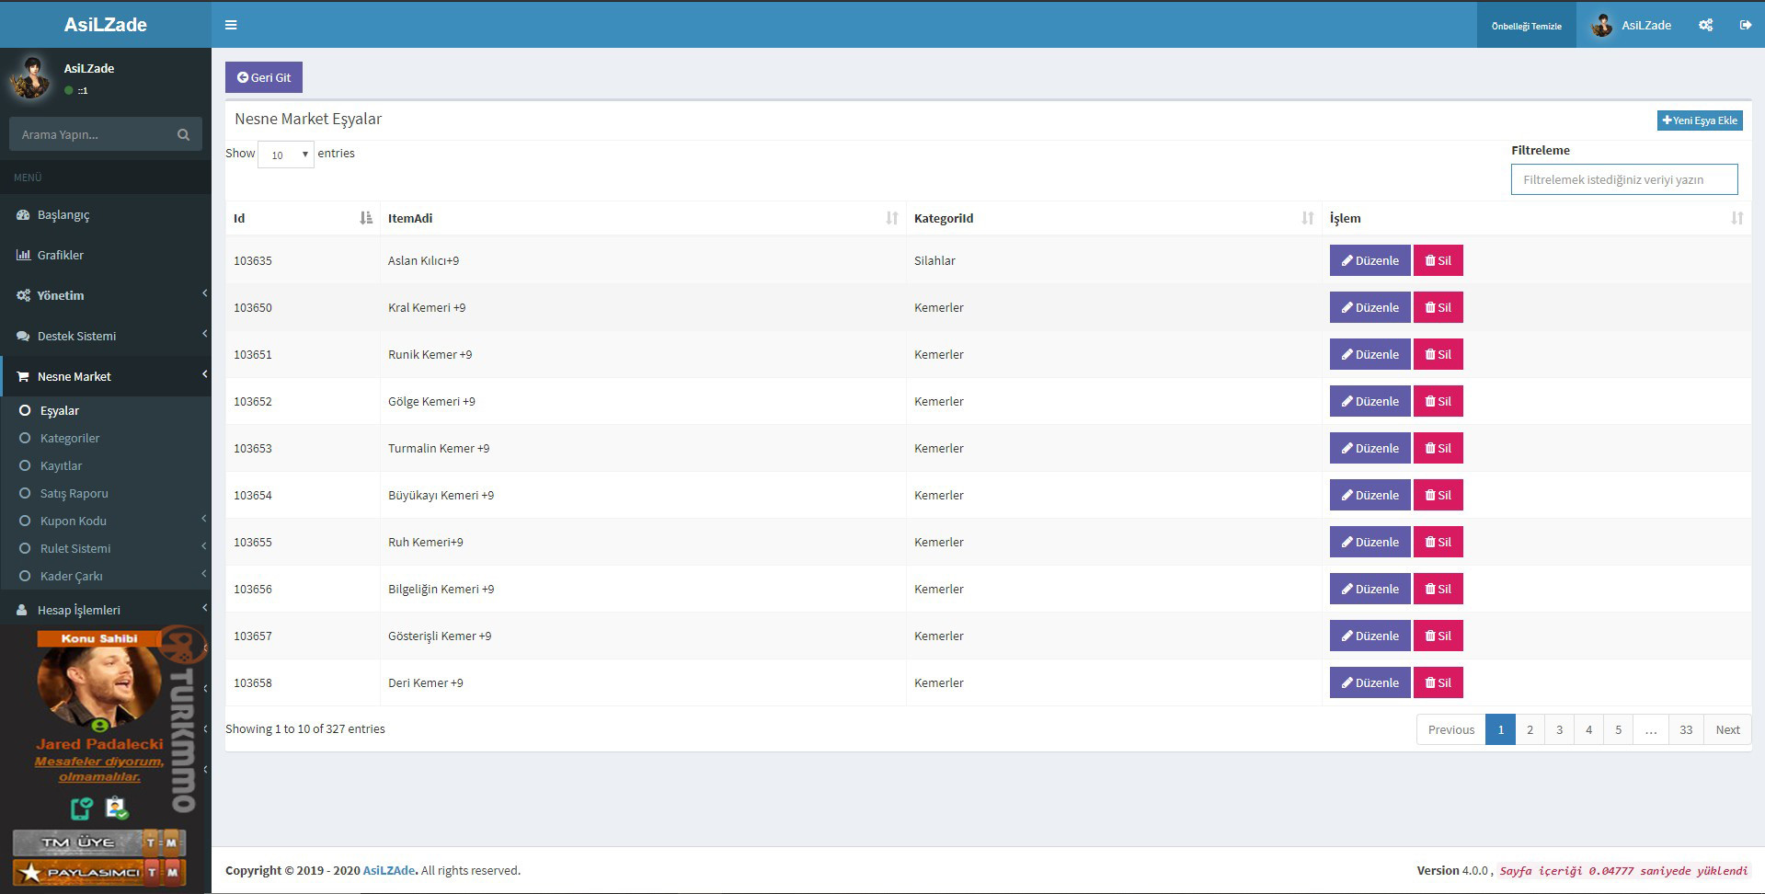The height and width of the screenshot is (894, 1765).
Task: Click Sil for Ruh Kemeri+9
Action: [1438, 542]
